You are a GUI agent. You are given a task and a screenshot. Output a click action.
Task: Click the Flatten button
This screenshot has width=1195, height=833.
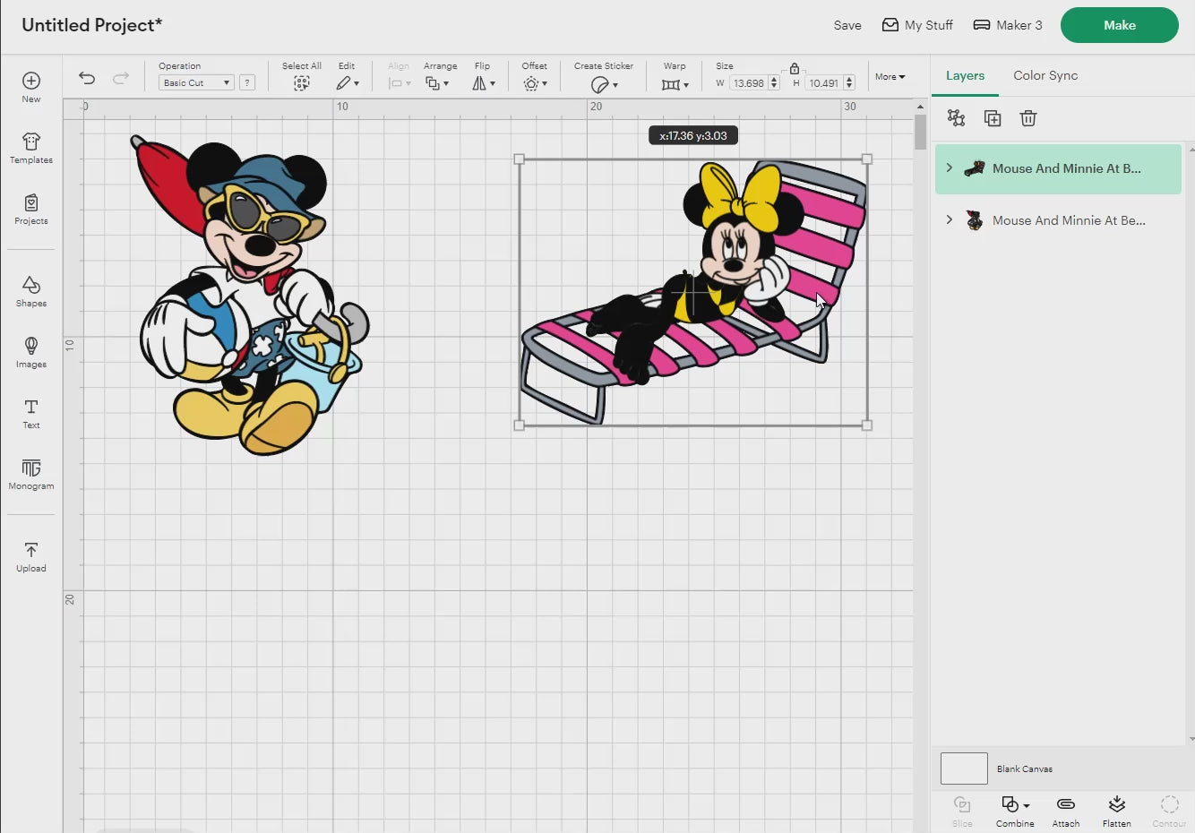[x=1117, y=811]
